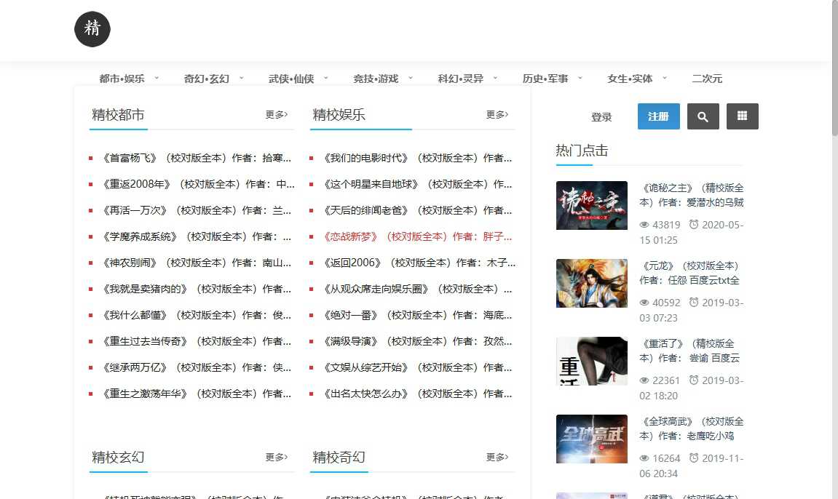Open search with the magnifier icon
Image resolution: width=838 pixels, height=499 pixels.
[703, 116]
